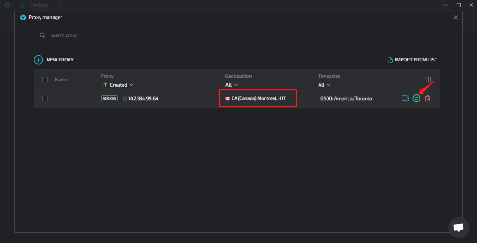Click the Import From List file icon
This screenshot has width=477, height=243.
tap(389, 60)
